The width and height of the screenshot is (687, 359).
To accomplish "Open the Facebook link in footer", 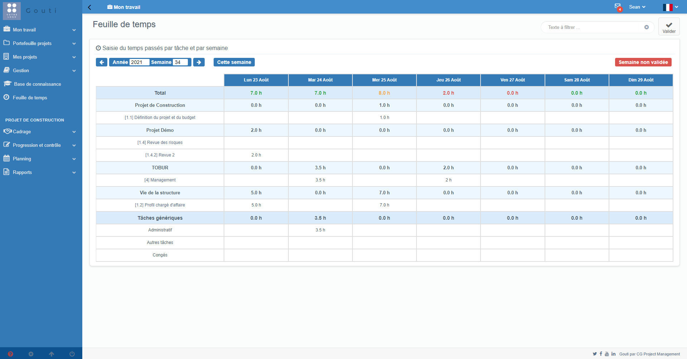I will point(601,354).
